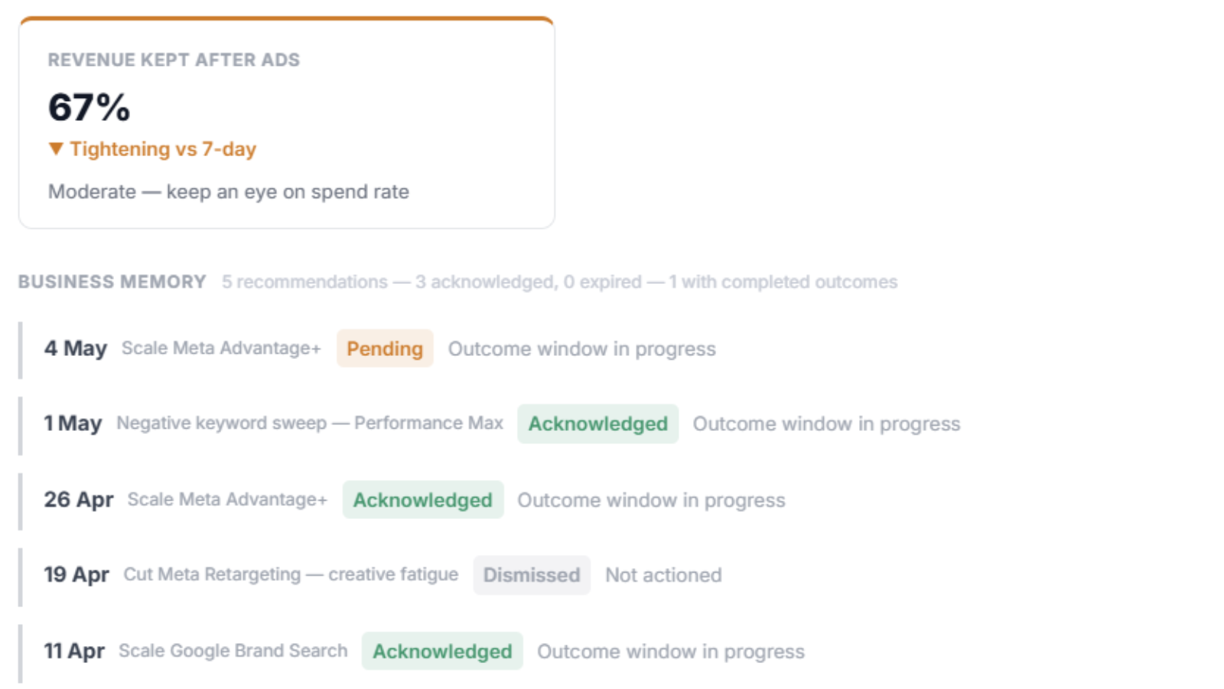Click the Acknowledged badge on the 1 May row
Viewport: 1224px width, 689px height.
coord(598,423)
